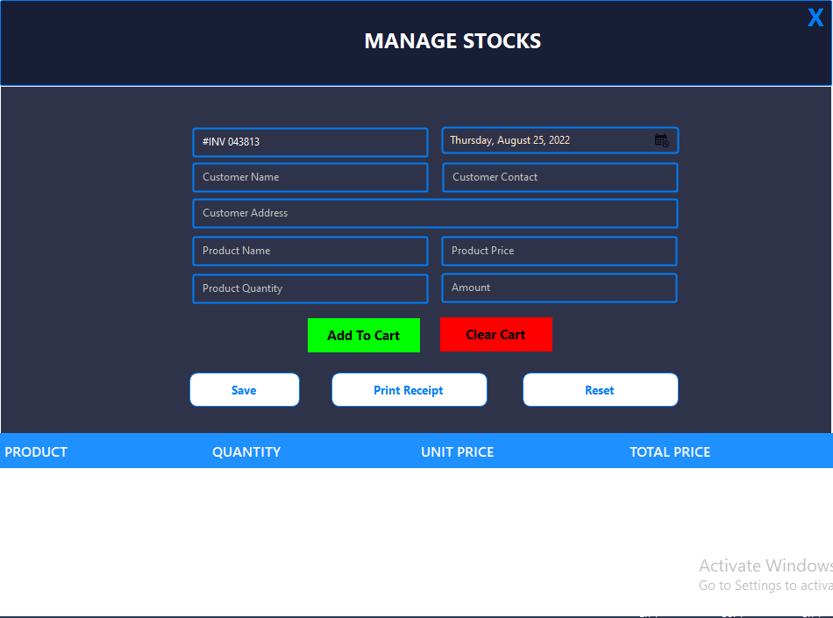Select the Amount field
Image resolution: width=833 pixels, height=618 pixels.
click(559, 288)
